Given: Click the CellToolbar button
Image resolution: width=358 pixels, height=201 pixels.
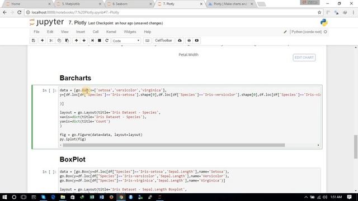Looking at the screenshot, I should (x=163, y=41).
